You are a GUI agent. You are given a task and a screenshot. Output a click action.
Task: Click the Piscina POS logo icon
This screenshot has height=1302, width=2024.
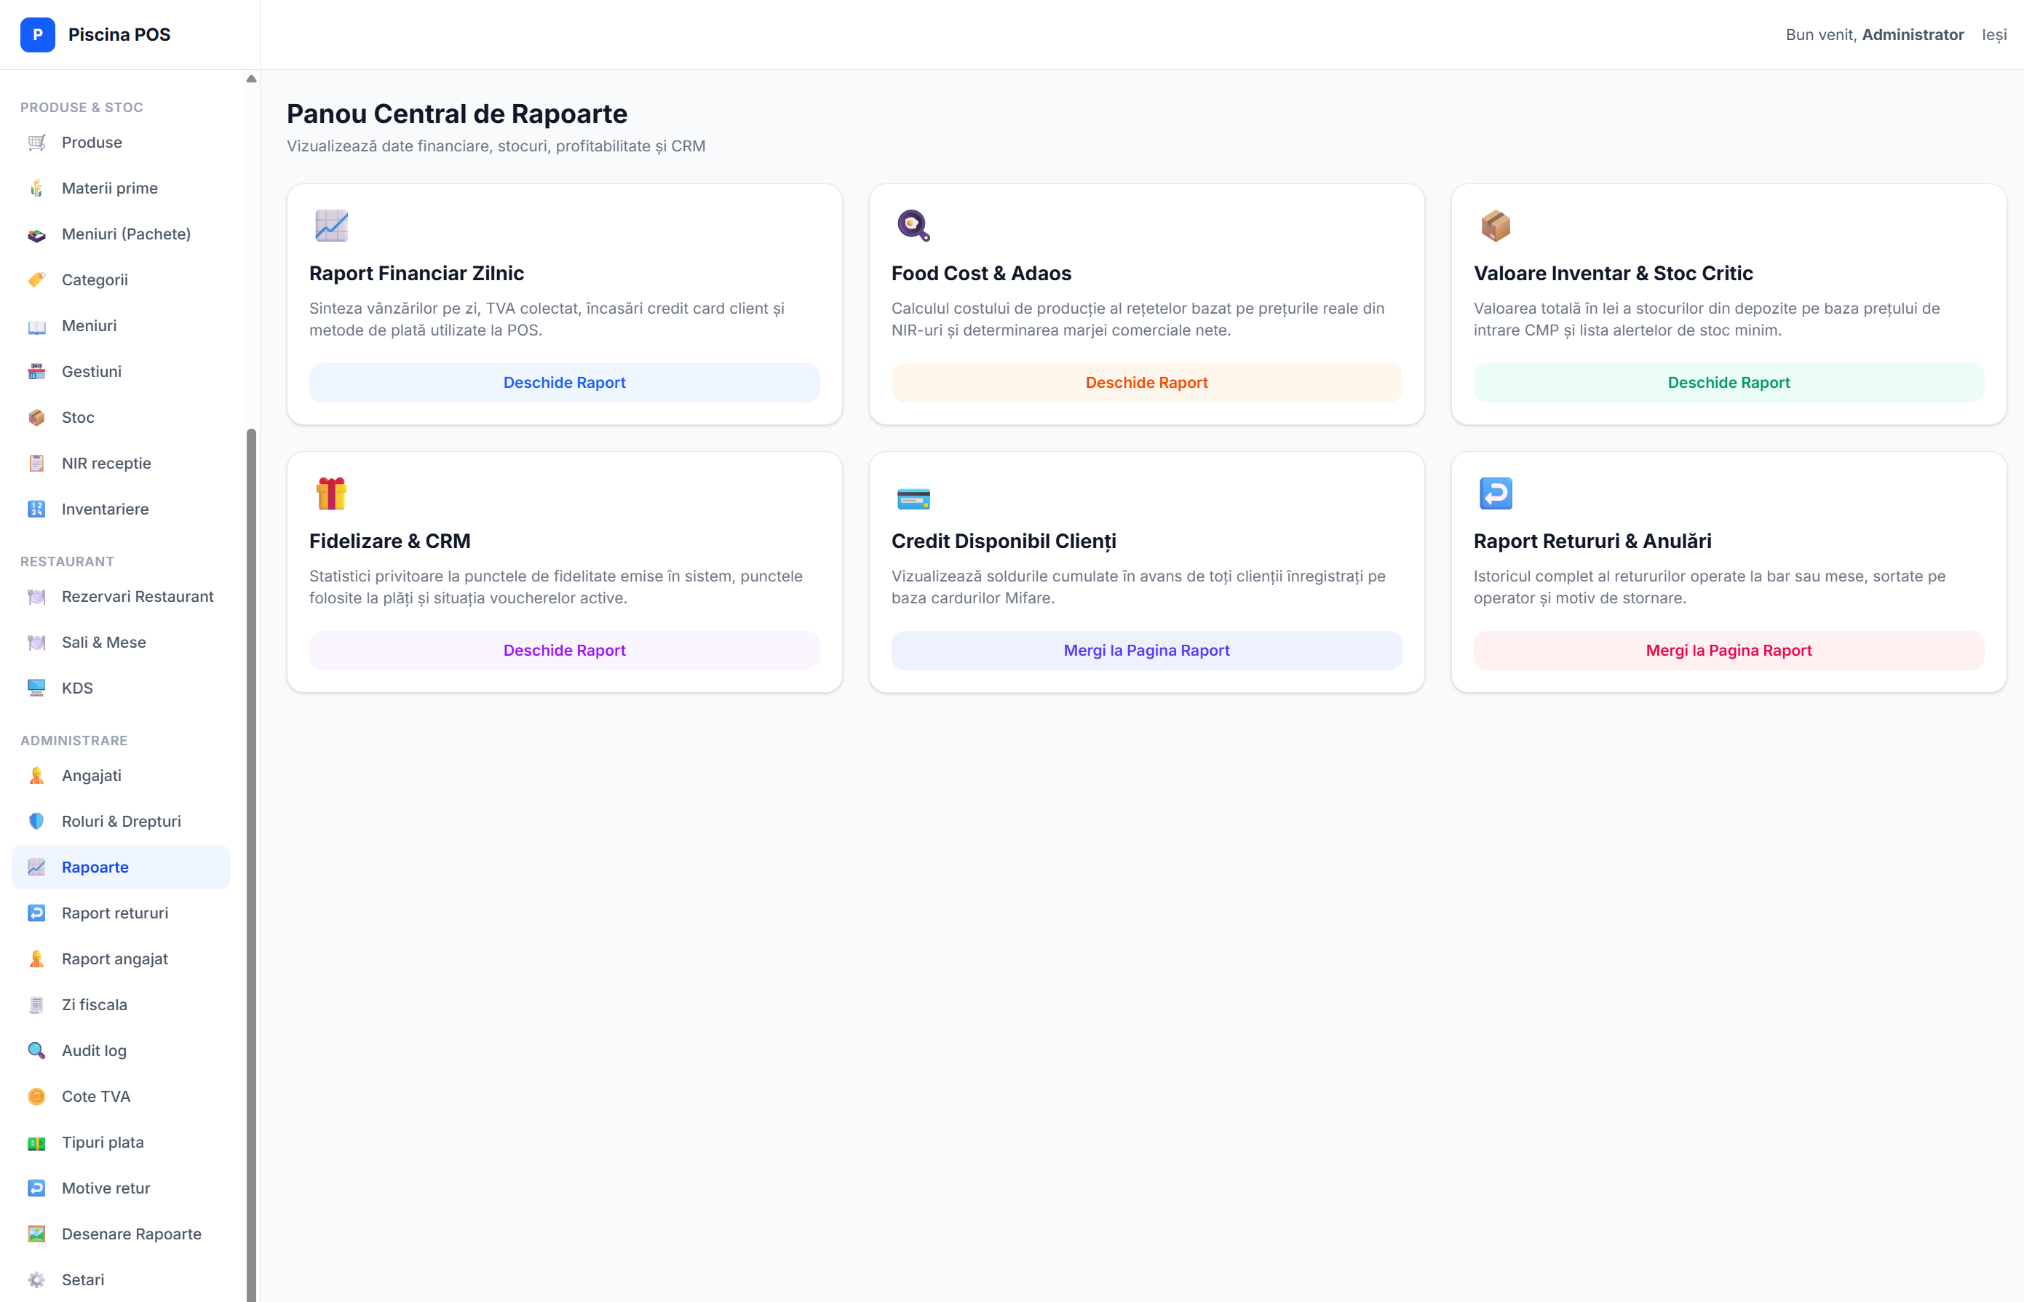point(37,35)
